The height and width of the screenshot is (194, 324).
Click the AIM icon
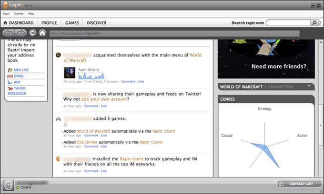[10, 82]
